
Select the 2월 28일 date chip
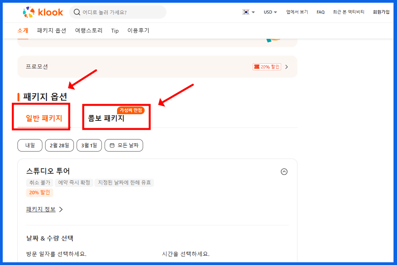[x=59, y=145]
